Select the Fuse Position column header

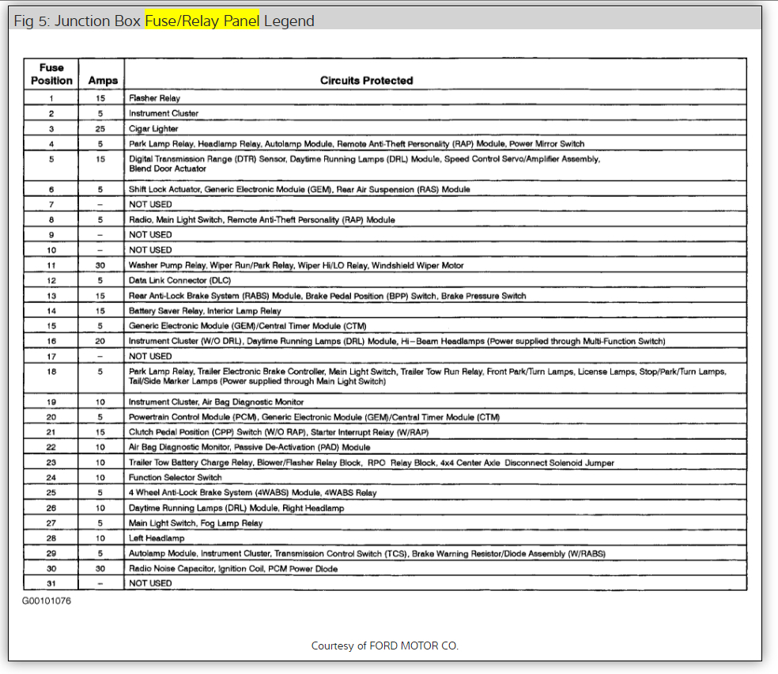point(51,74)
